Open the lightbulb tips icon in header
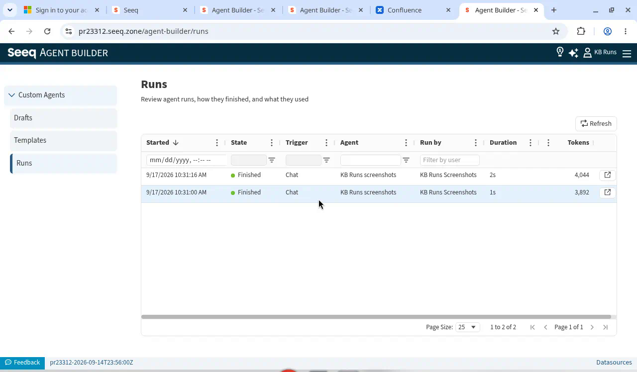The height and width of the screenshot is (372, 637). pyautogui.click(x=560, y=52)
